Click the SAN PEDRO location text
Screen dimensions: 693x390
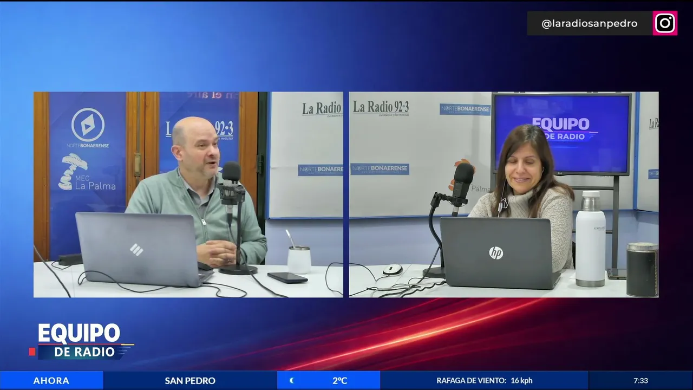pyautogui.click(x=190, y=381)
